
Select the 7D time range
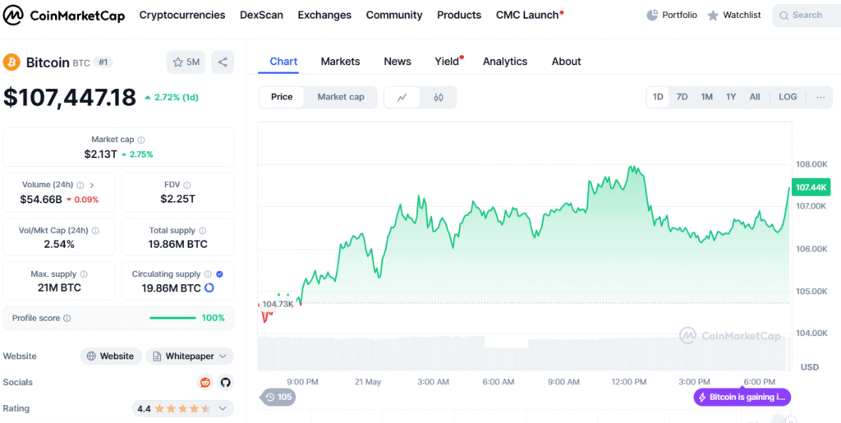682,97
